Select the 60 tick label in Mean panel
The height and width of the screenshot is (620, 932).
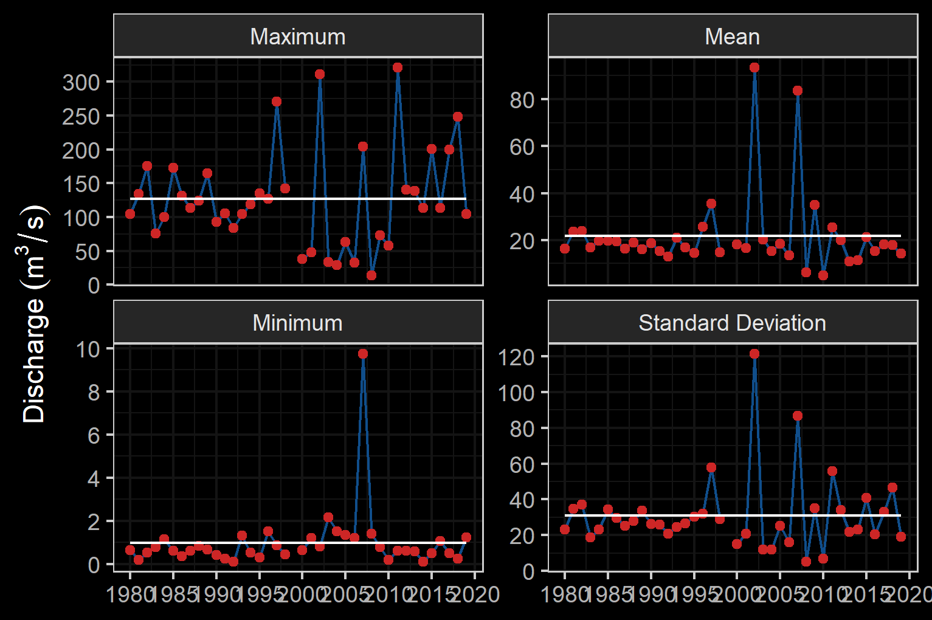[522, 146]
